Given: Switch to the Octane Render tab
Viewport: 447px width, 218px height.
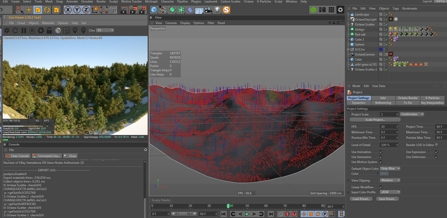Looking at the screenshot, I should tap(408, 98).
